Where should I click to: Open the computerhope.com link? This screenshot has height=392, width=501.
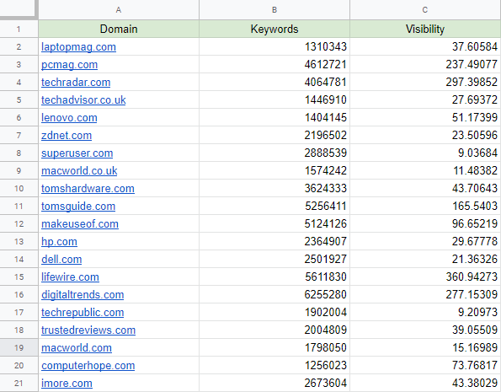88,365
